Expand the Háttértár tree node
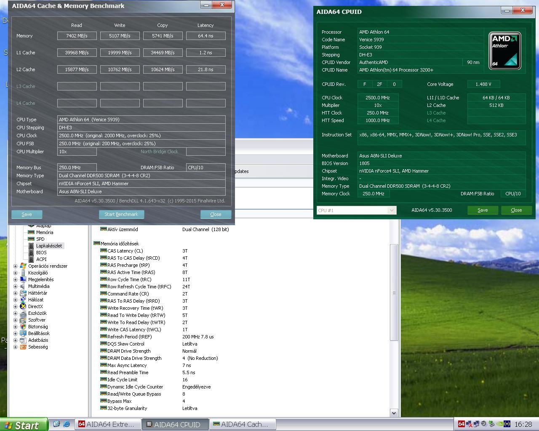Screen dimensions: 539x431 [x=16, y=293]
